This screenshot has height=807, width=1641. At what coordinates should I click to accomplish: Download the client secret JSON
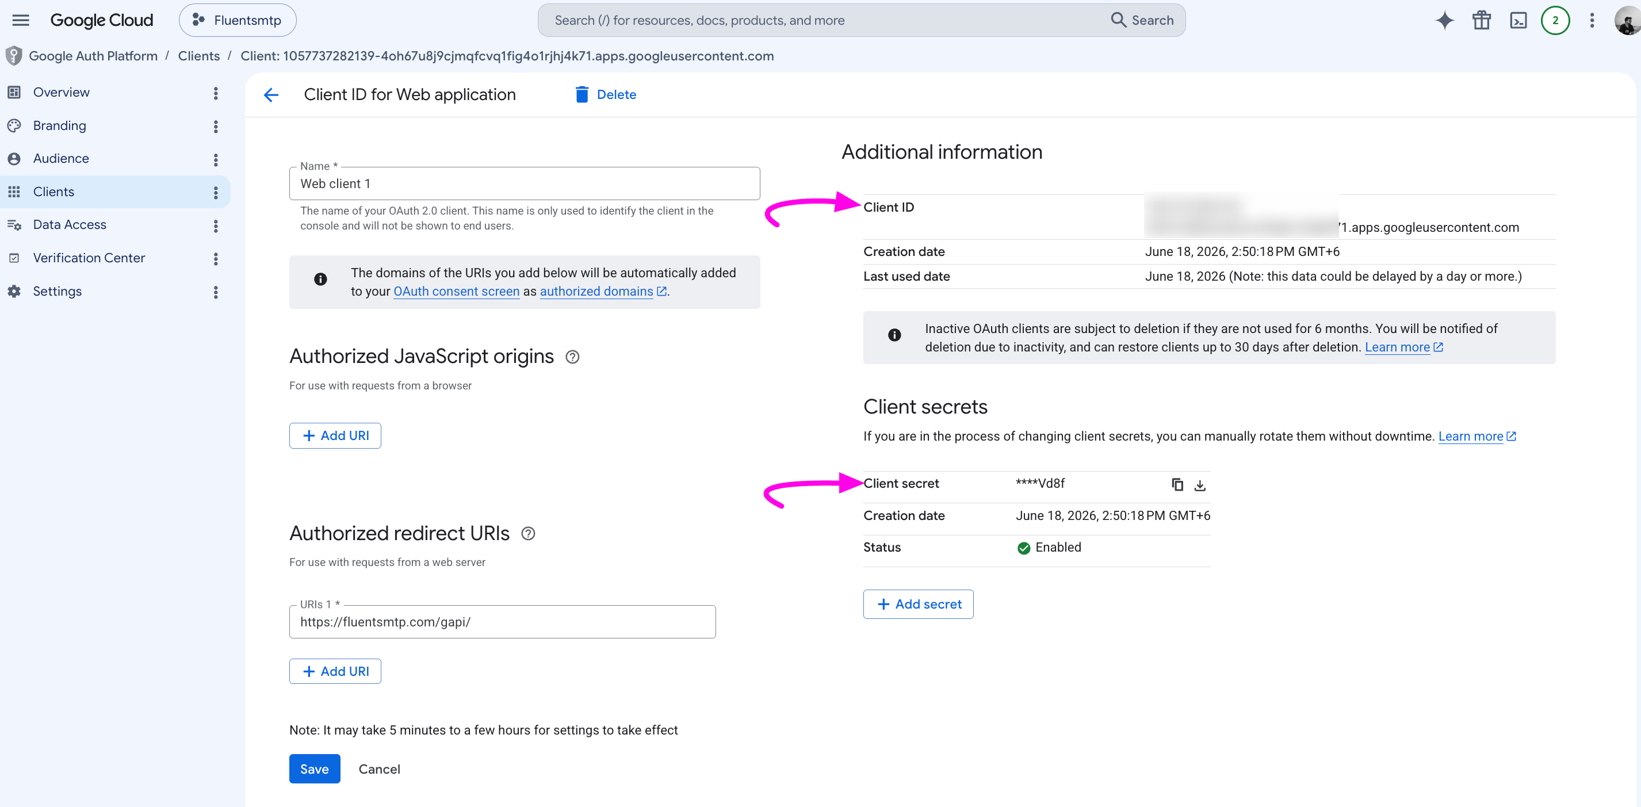tap(1199, 485)
